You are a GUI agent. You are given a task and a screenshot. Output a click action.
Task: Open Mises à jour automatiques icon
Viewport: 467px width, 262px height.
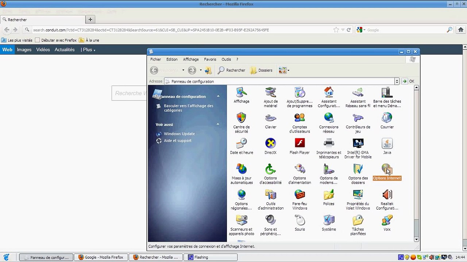[x=241, y=174]
